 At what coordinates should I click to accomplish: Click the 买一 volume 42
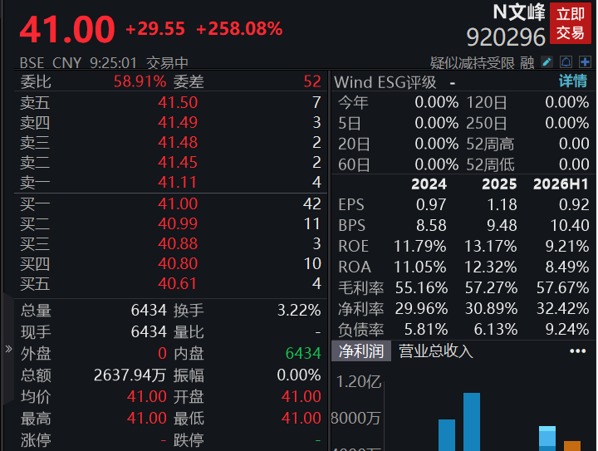[x=312, y=203]
